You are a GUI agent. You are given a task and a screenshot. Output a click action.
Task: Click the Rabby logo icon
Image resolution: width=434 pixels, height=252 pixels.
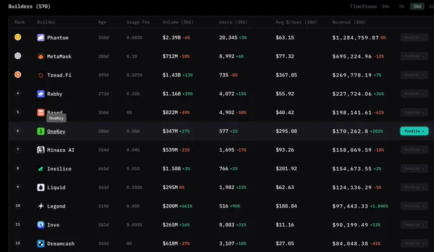(x=41, y=94)
